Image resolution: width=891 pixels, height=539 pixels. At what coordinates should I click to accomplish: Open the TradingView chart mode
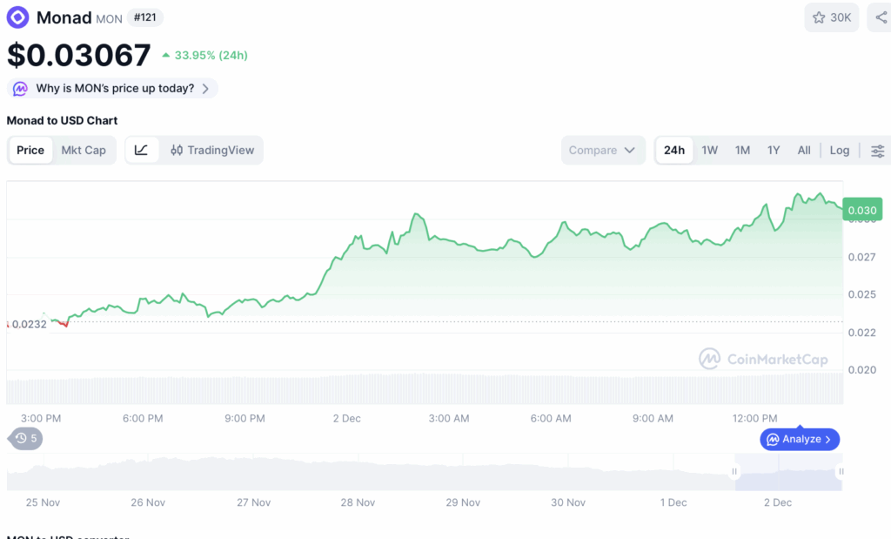coord(211,150)
